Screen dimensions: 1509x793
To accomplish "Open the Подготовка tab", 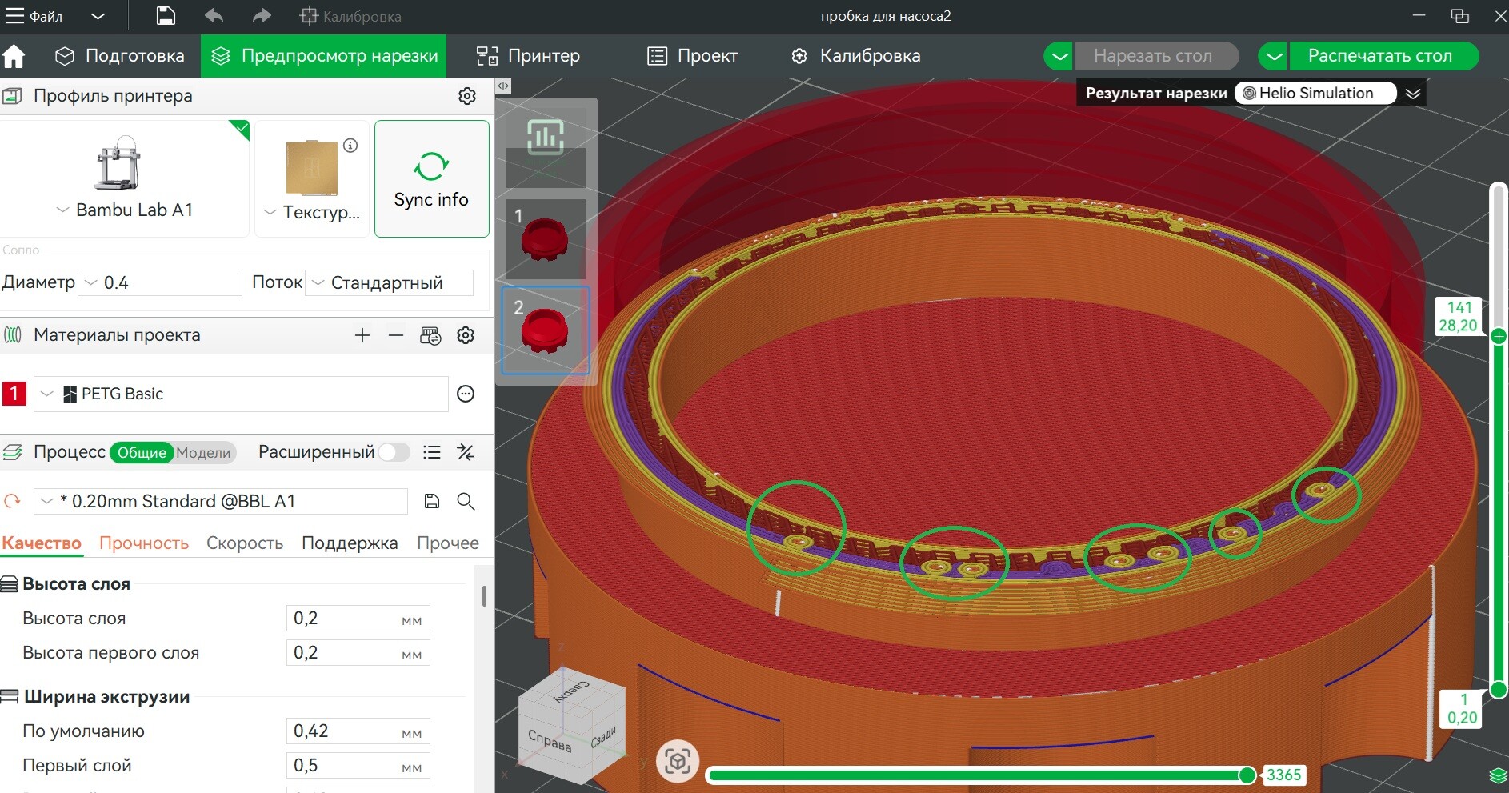I will pyautogui.click(x=120, y=56).
